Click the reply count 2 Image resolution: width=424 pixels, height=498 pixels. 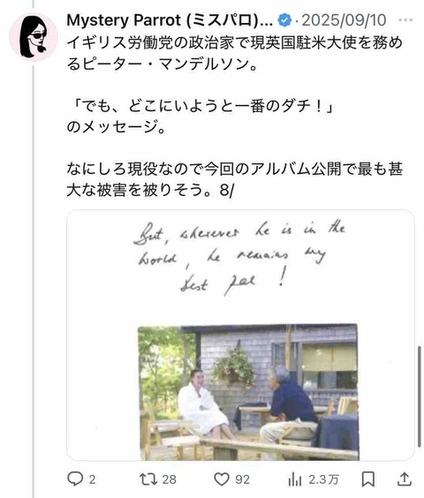pyautogui.click(x=92, y=479)
